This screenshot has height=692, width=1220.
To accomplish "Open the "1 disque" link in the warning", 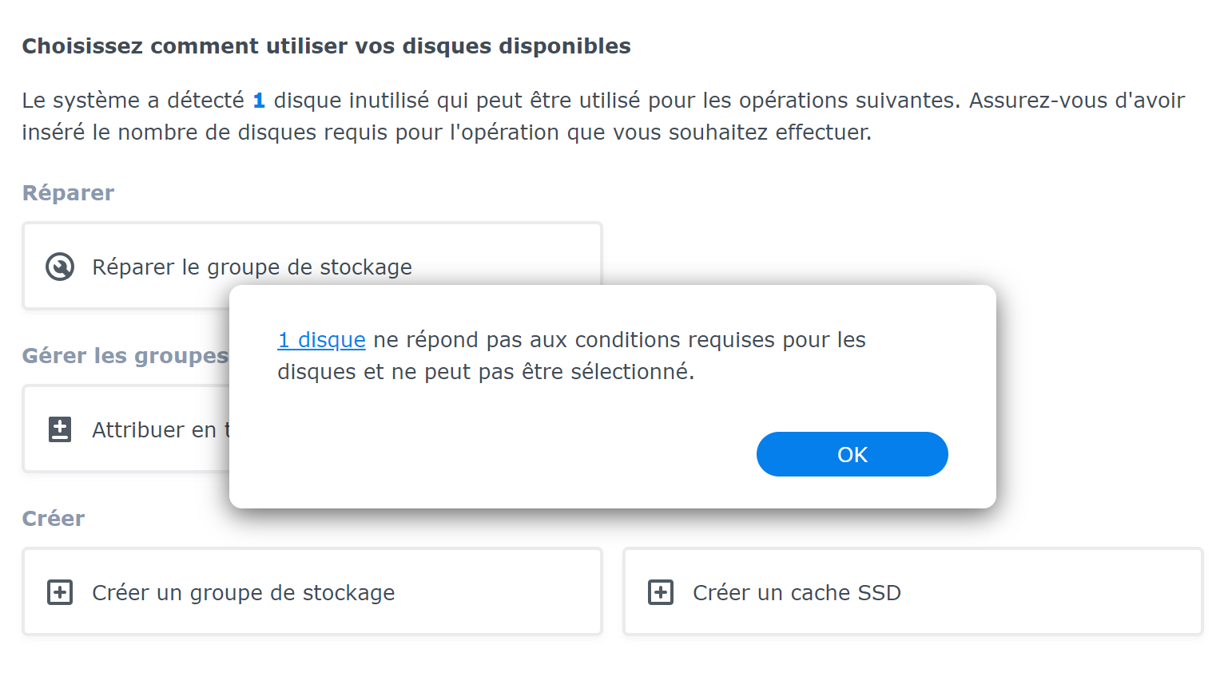I will [x=321, y=340].
